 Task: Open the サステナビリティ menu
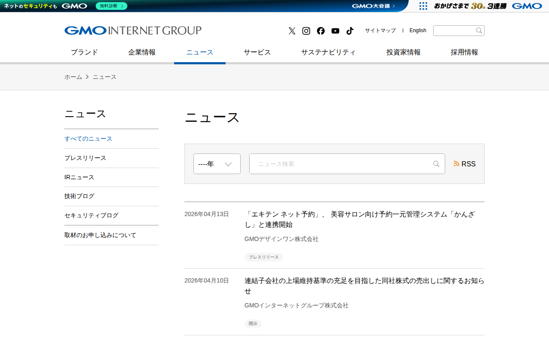329,52
